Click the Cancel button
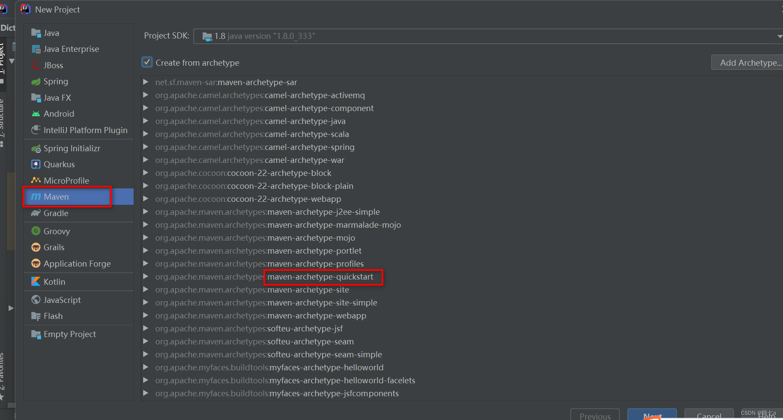Viewport: 783px width, 420px height. coord(709,415)
